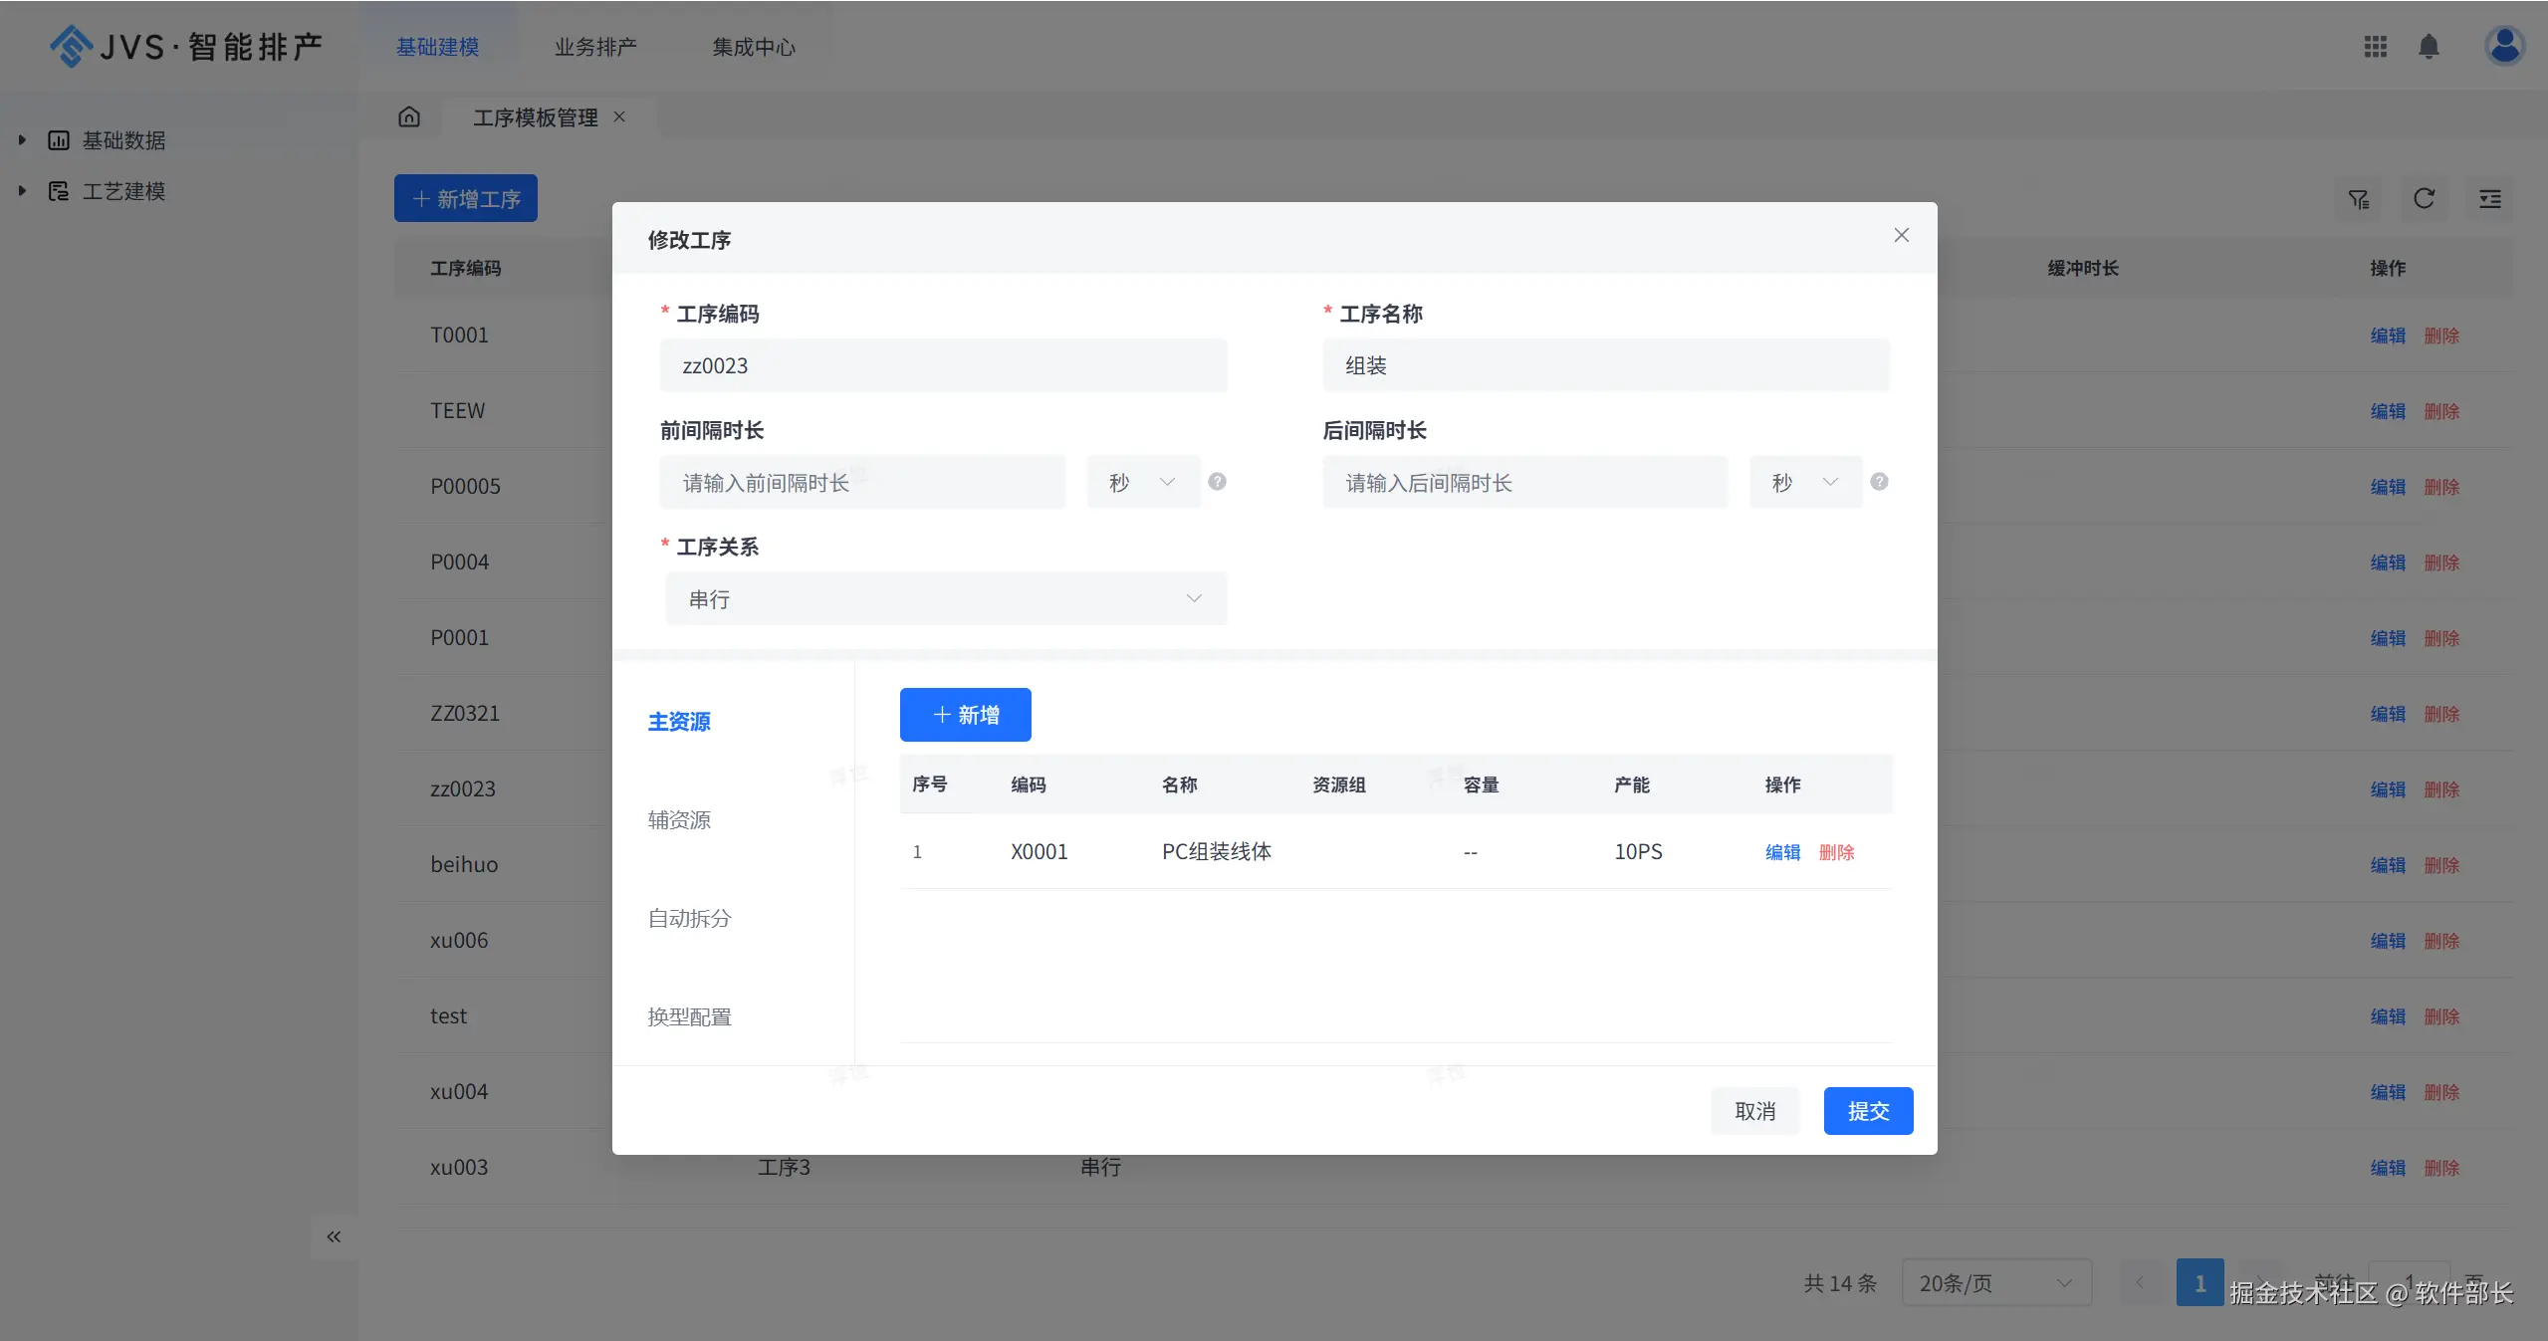Click the user avatar icon
Image resolution: width=2548 pixels, height=1341 pixels.
click(x=2503, y=46)
